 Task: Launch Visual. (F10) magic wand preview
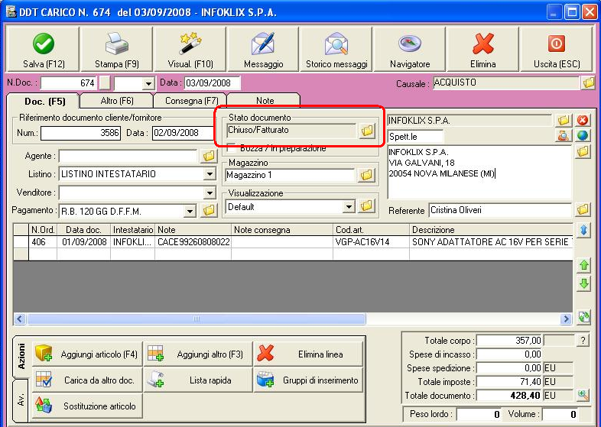pyautogui.click(x=190, y=49)
